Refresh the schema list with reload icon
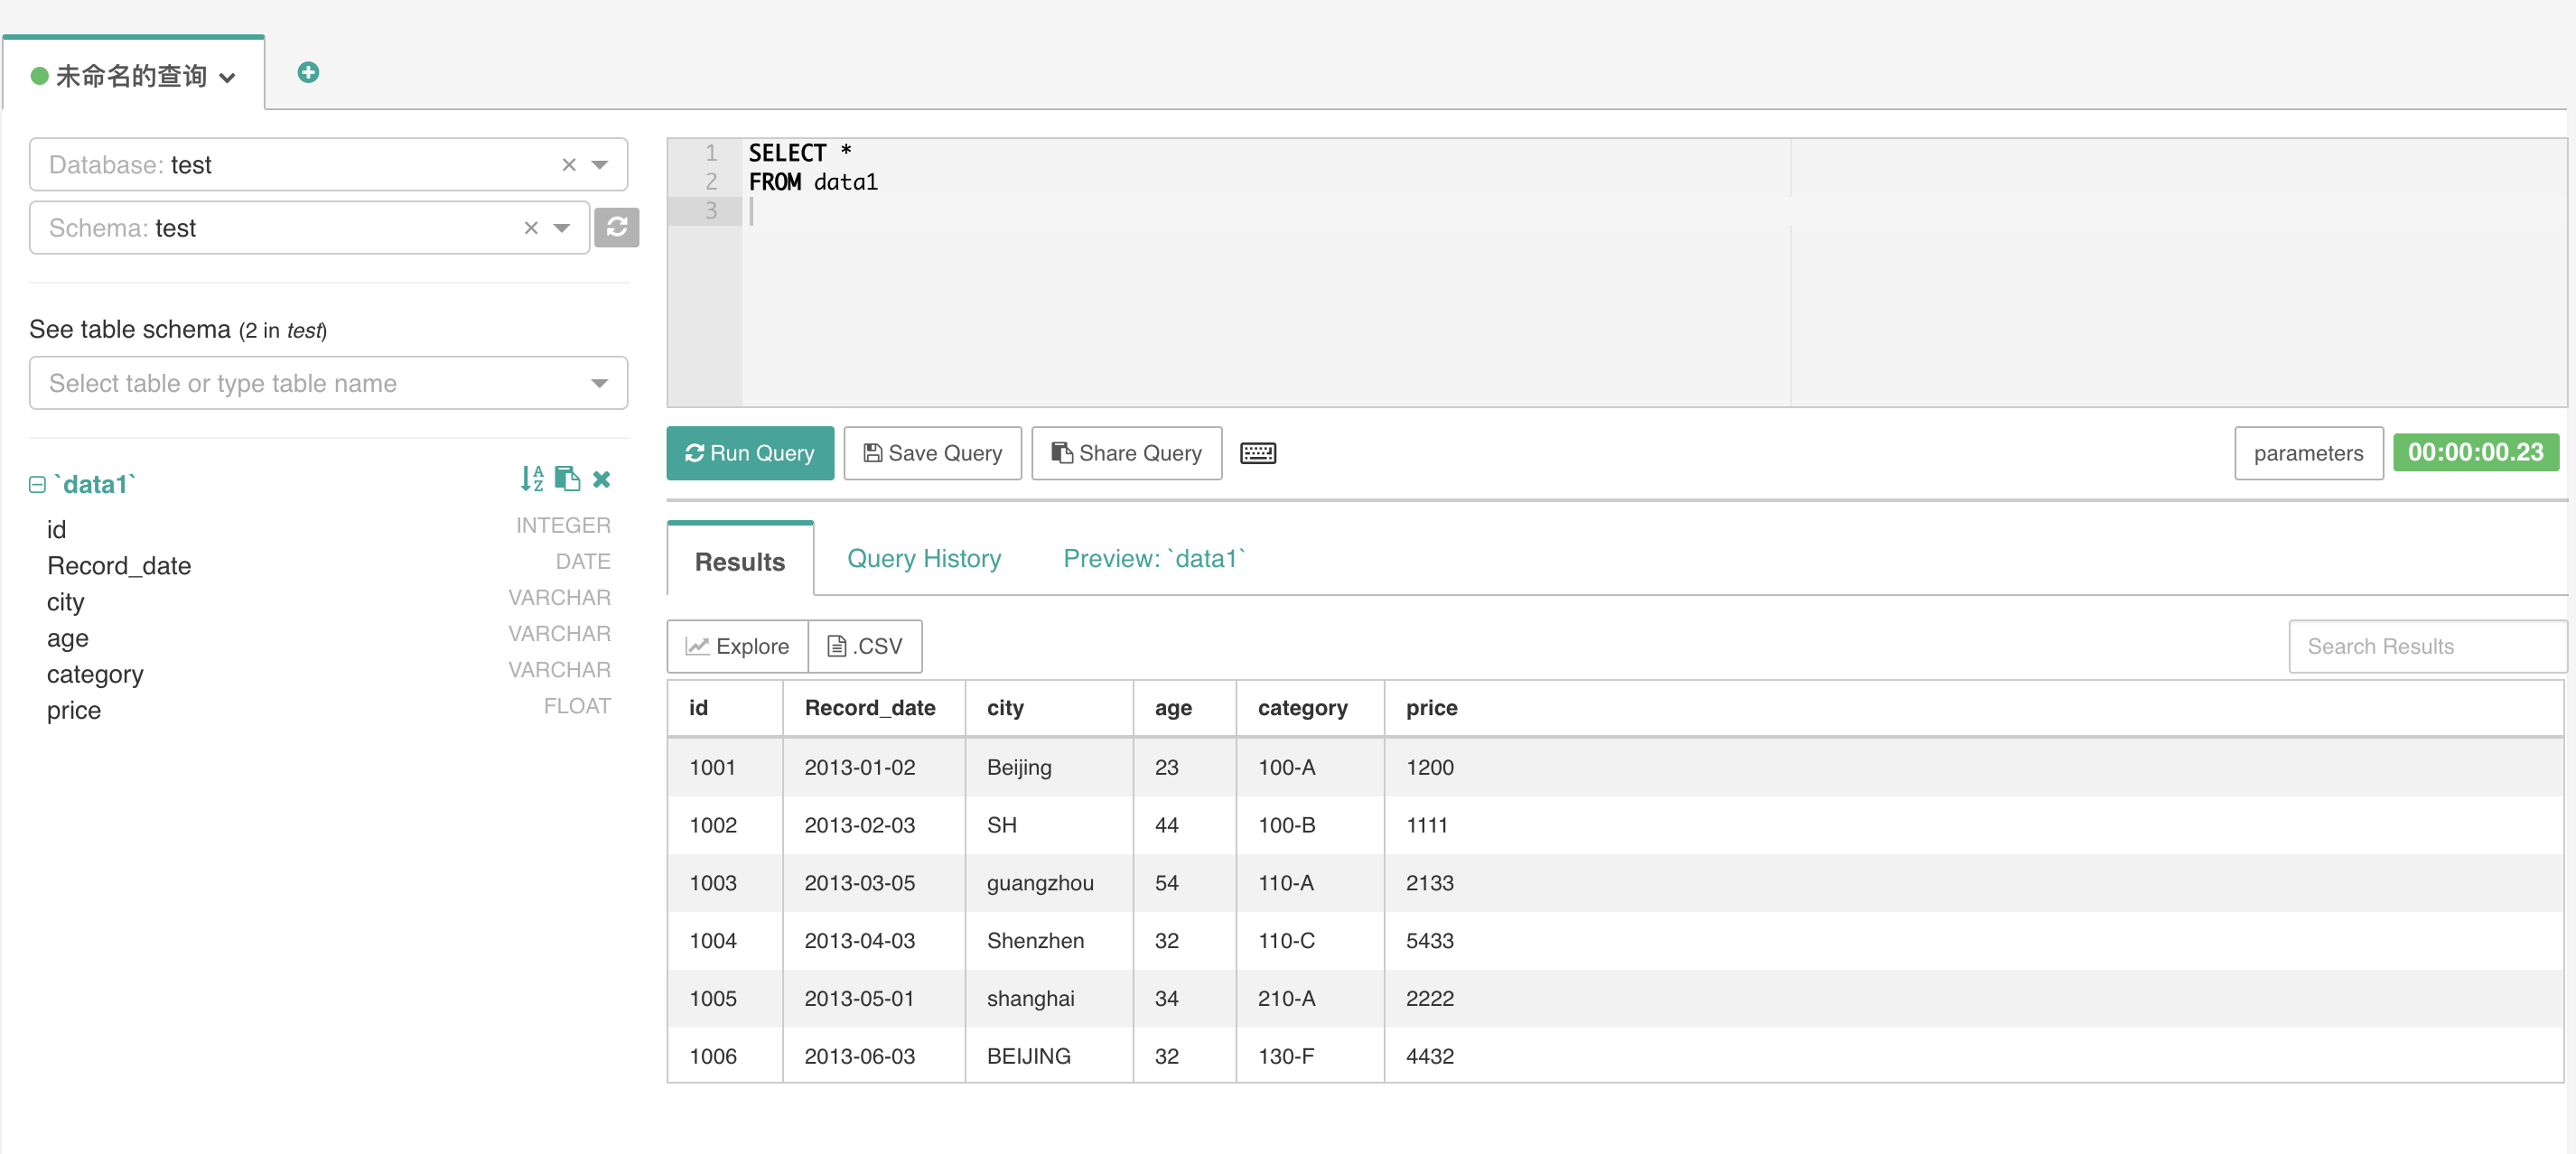 coord(616,227)
